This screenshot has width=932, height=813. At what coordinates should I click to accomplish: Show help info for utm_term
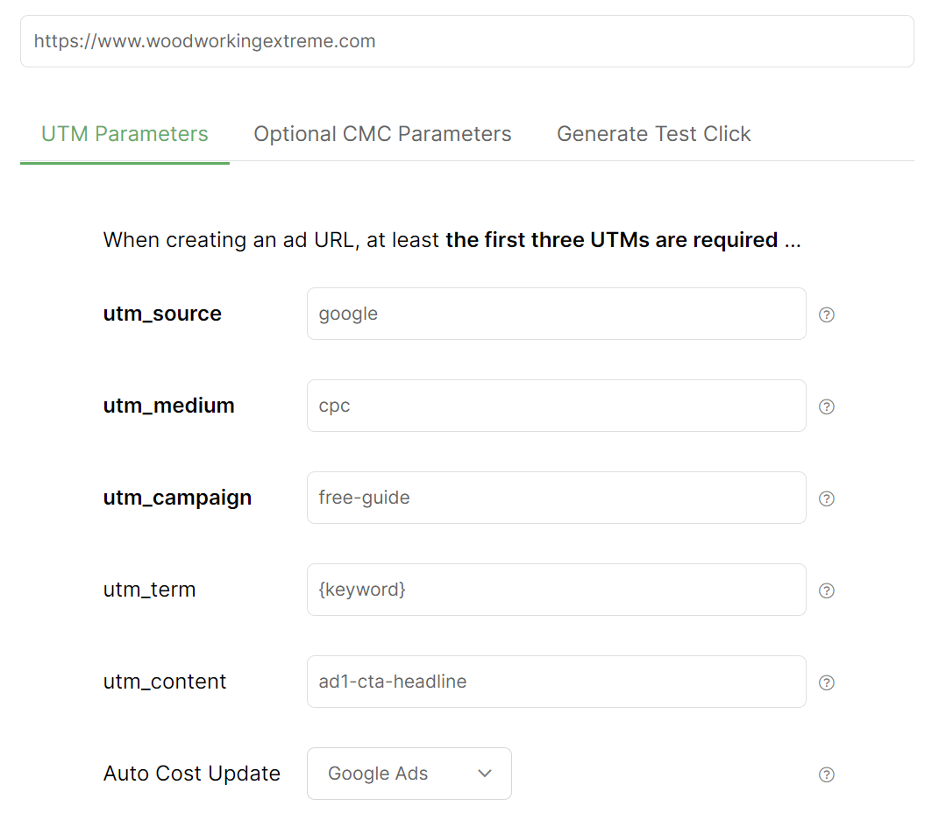[826, 590]
